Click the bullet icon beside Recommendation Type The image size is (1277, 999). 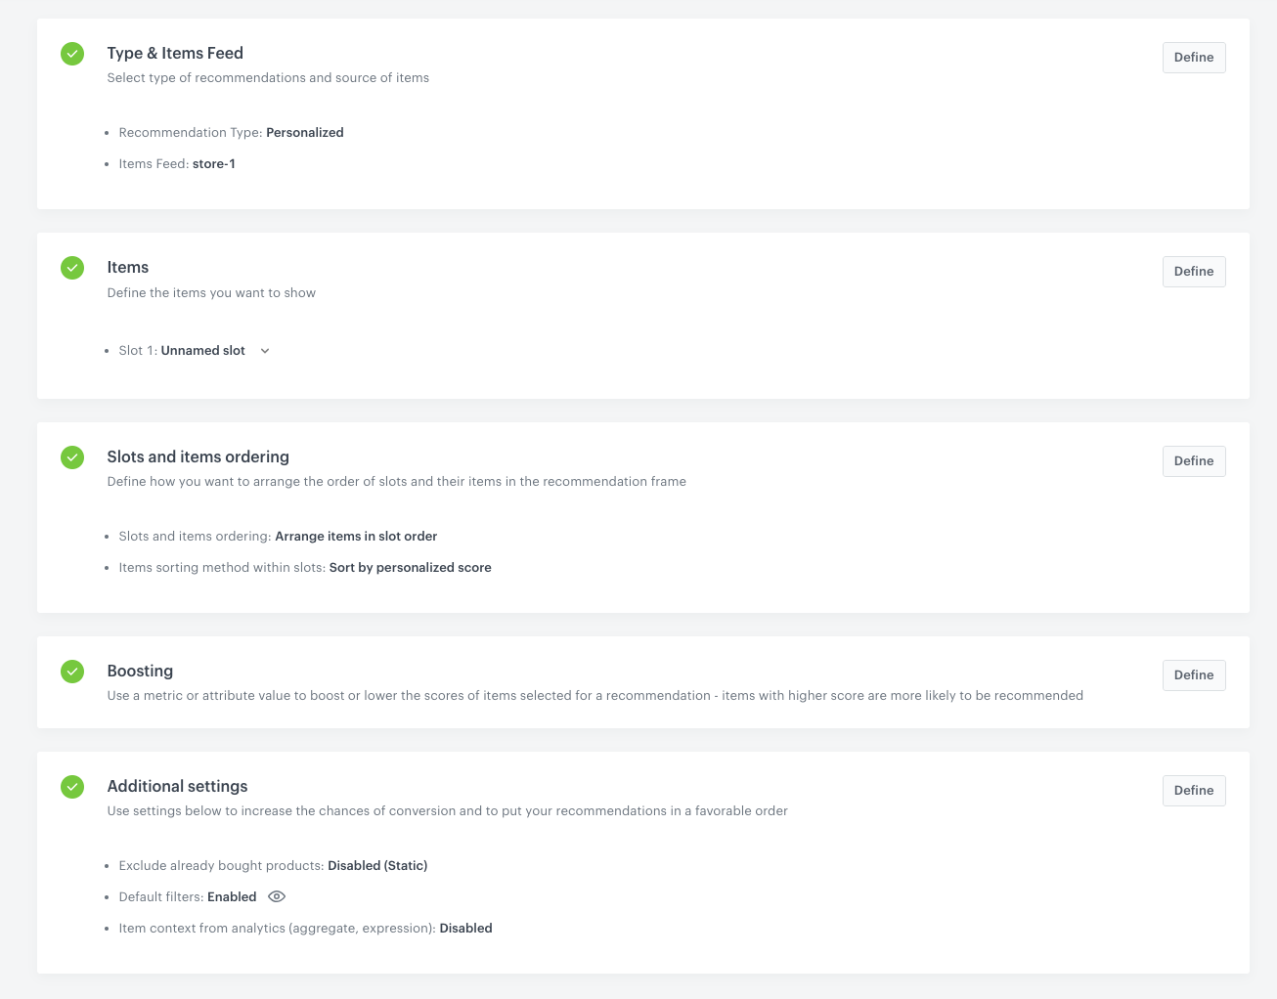106,133
